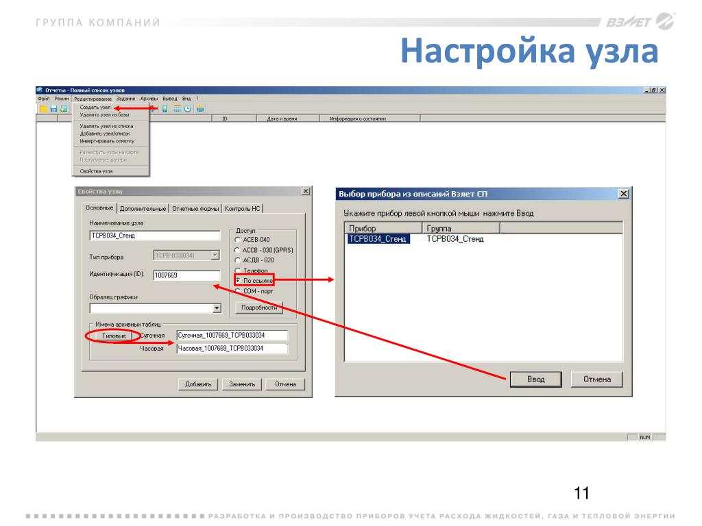Click the green save-copy toolbar icon
Screen dimensions: 702x526
click(64, 109)
